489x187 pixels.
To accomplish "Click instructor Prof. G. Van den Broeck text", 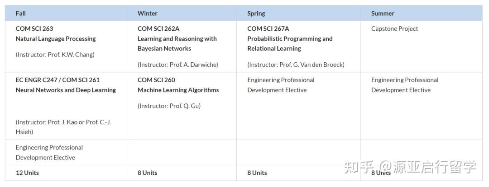I will [296, 65].
